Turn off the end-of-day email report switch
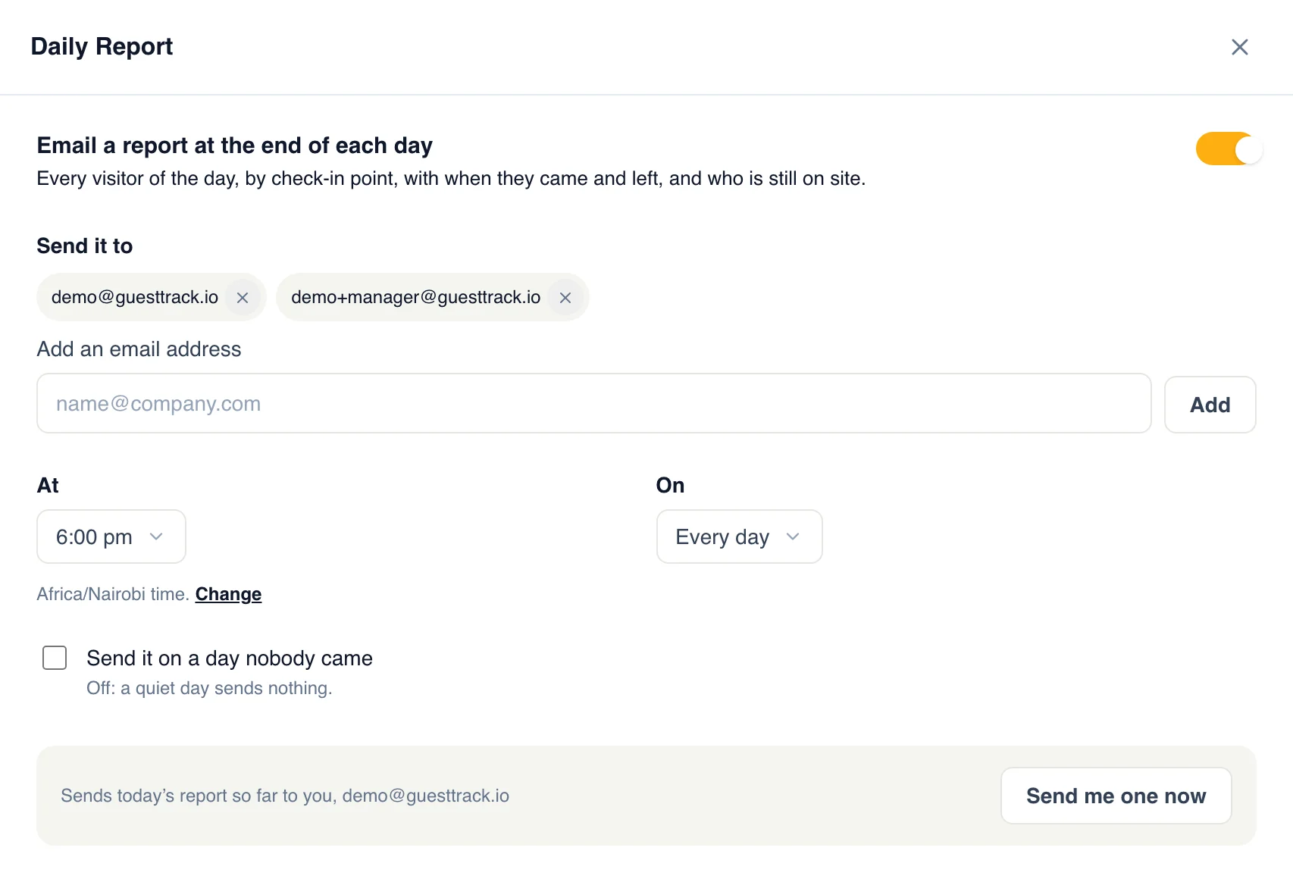 click(x=1229, y=149)
